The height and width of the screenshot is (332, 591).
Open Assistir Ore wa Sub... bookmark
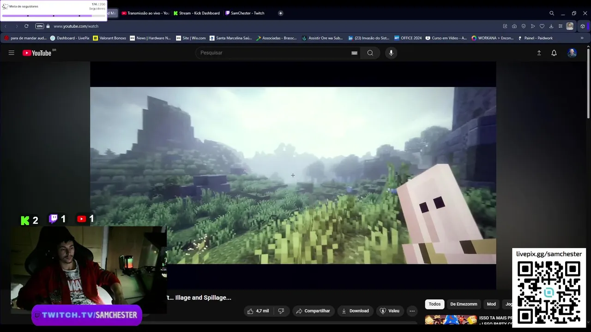click(322, 38)
